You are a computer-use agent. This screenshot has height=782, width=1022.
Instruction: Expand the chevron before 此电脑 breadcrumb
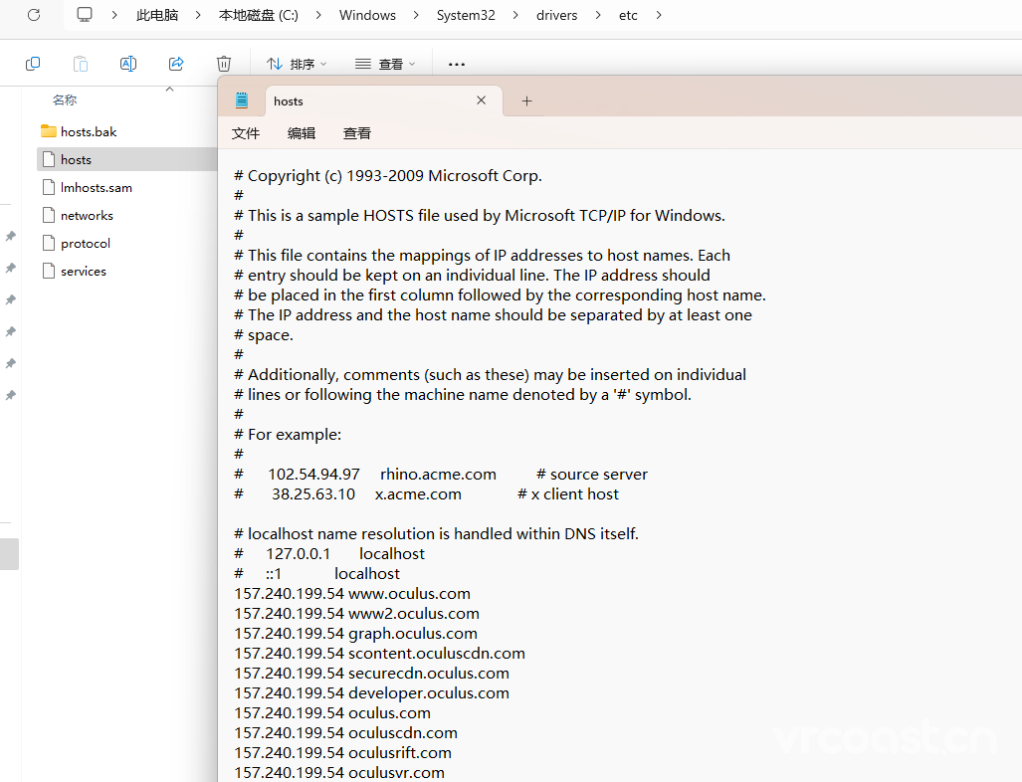click(x=114, y=15)
